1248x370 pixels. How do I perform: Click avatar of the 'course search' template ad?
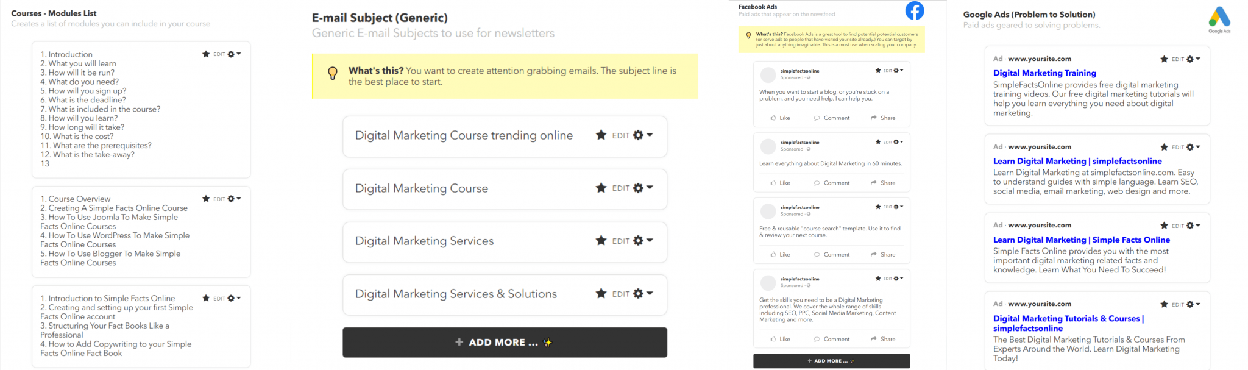tap(768, 211)
